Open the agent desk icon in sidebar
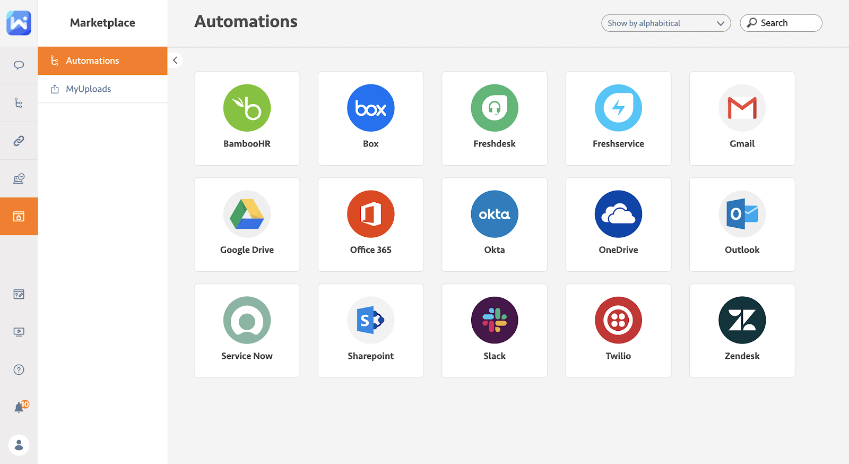This screenshot has height=464, width=849. [19, 178]
